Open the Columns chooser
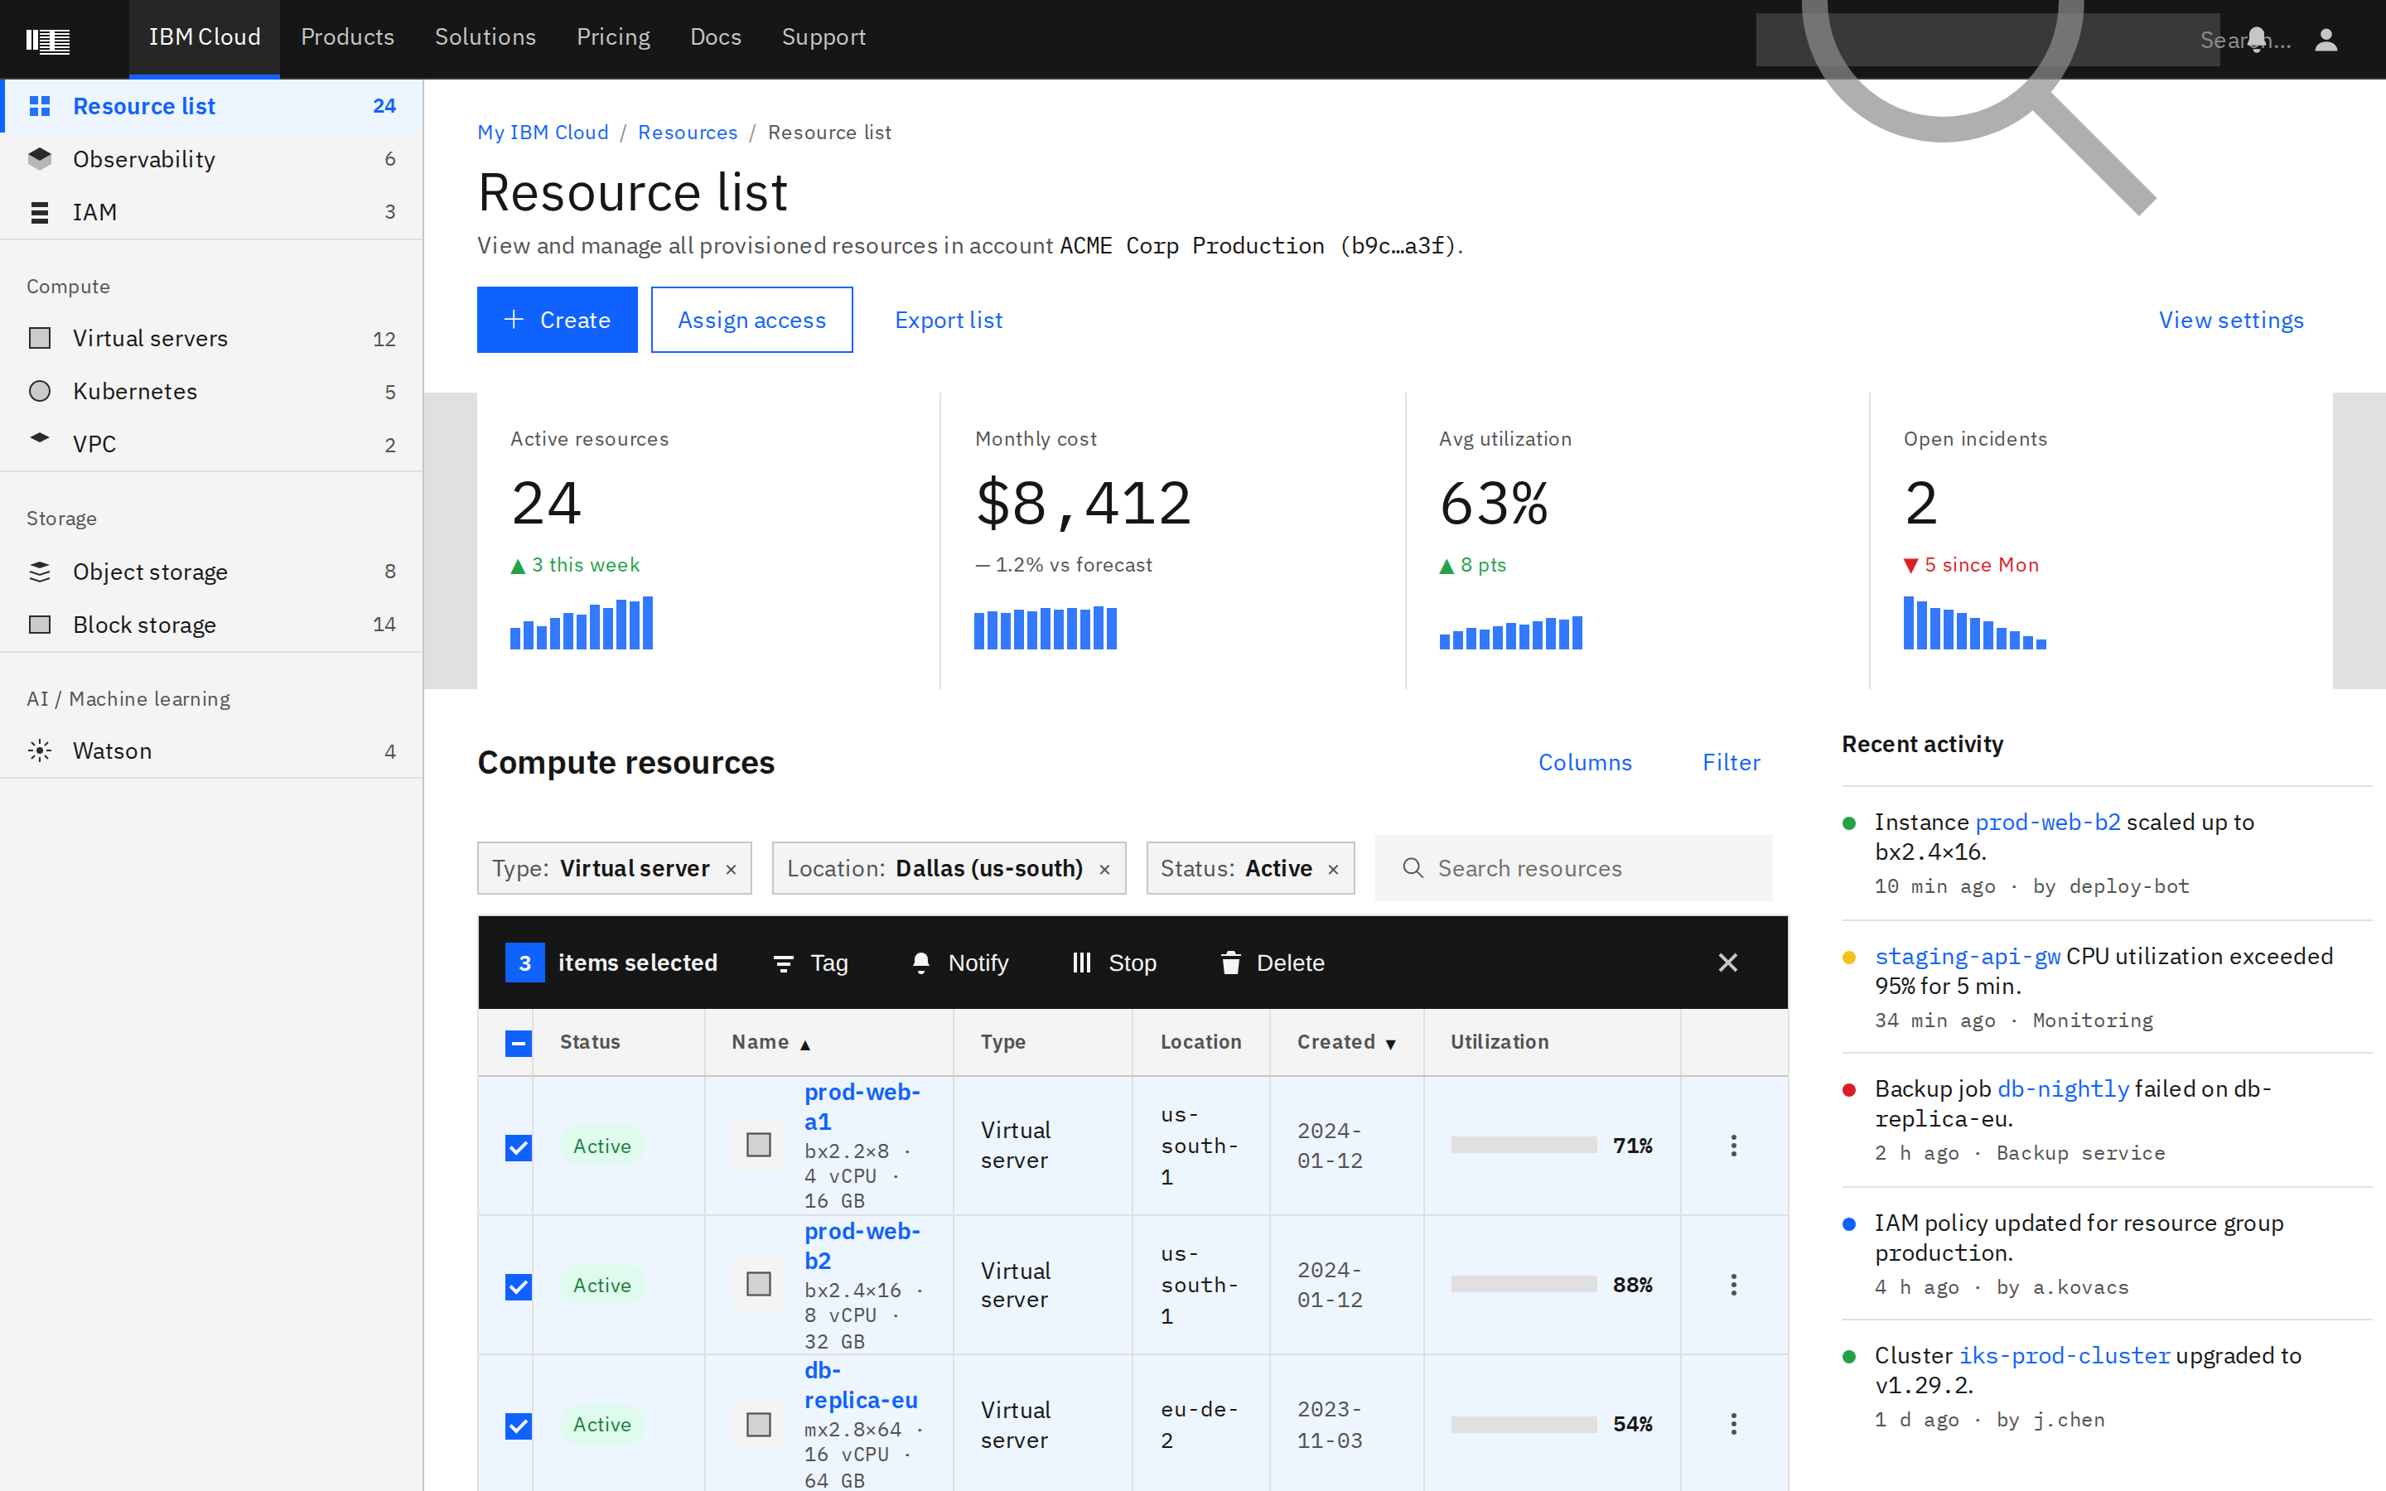The image size is (2386, 1491). (1584, 762)
